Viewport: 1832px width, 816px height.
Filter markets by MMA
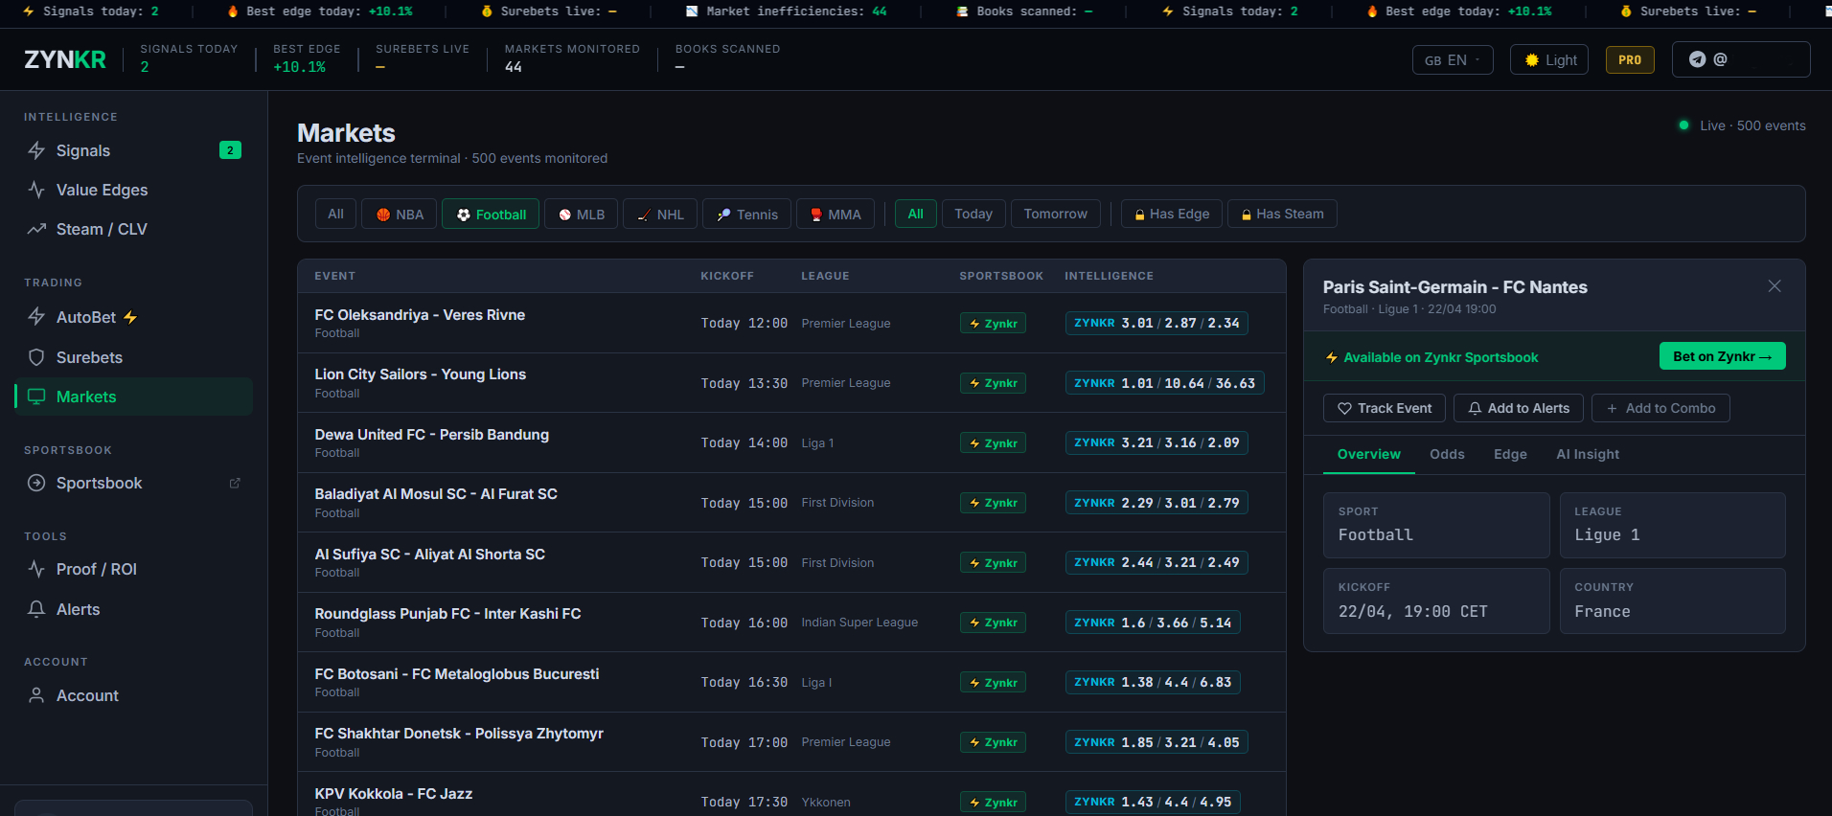[x=836, y=215]
